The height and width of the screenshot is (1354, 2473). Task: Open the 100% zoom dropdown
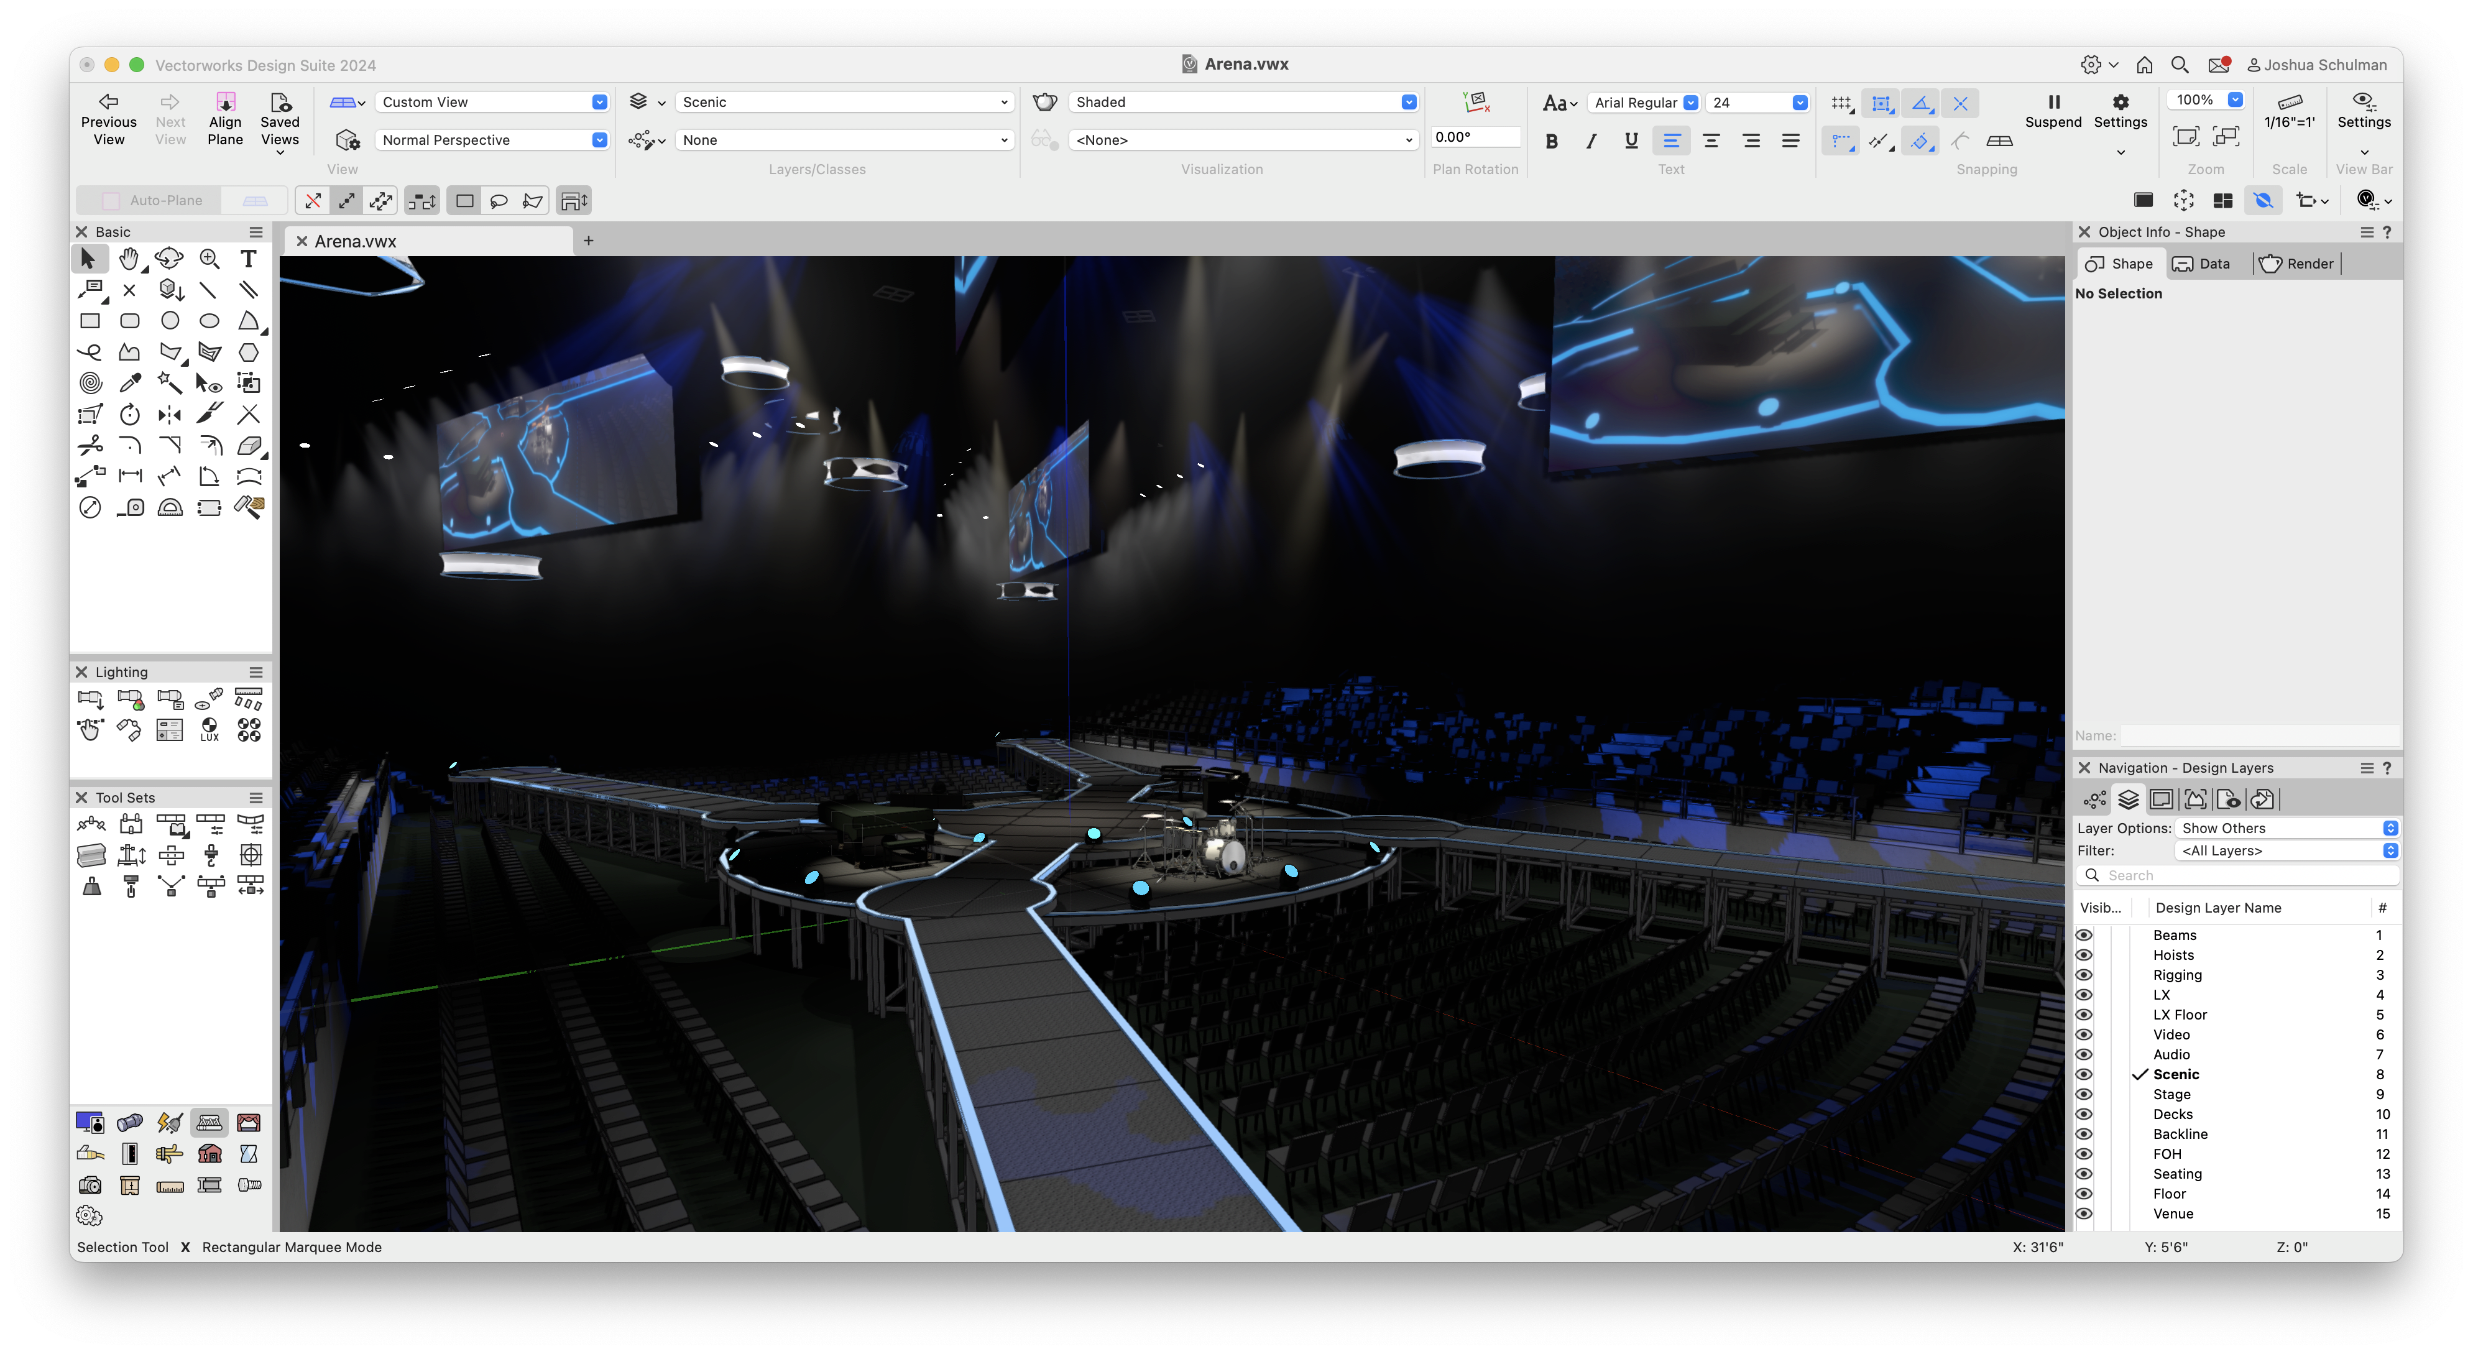[2205, 100]
